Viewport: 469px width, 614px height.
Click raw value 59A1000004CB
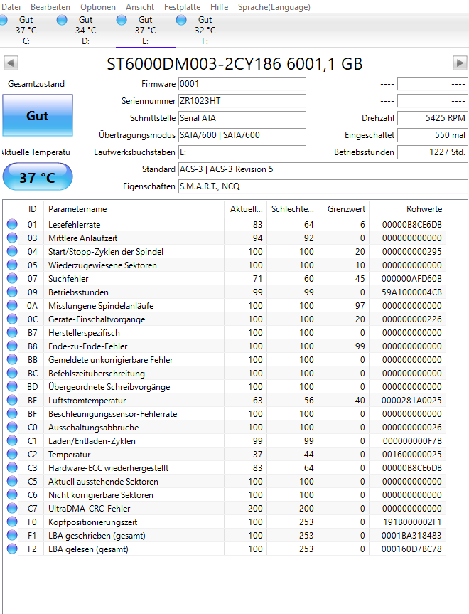tap(411, 292)
